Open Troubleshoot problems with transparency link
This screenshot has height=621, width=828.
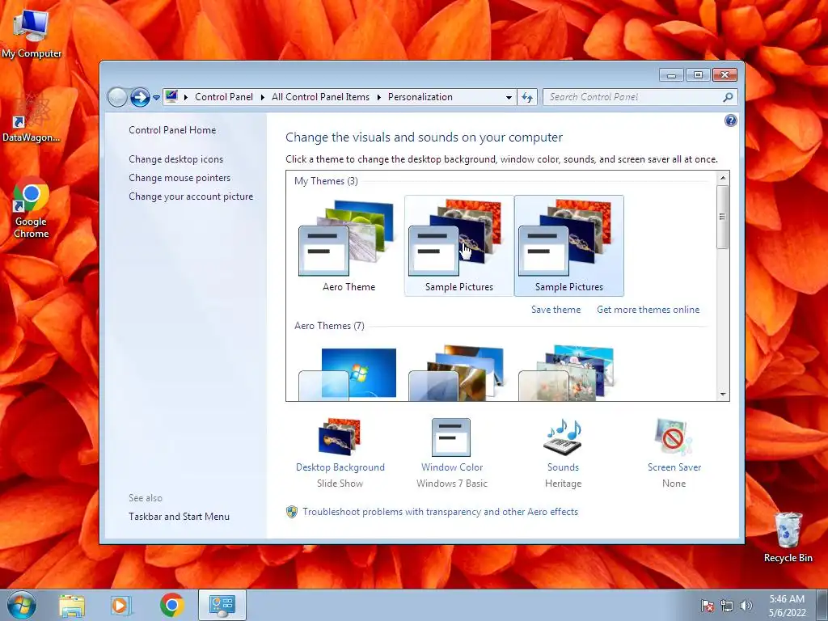pos(441,512)
